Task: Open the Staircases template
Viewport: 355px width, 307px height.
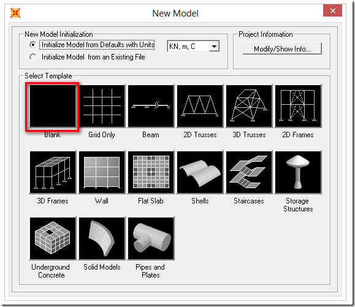Action: point(249,172)
